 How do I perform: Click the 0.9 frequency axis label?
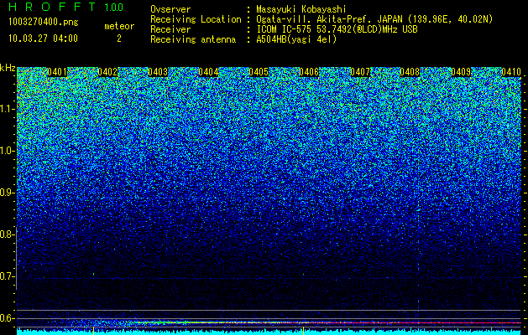[7, 193]
